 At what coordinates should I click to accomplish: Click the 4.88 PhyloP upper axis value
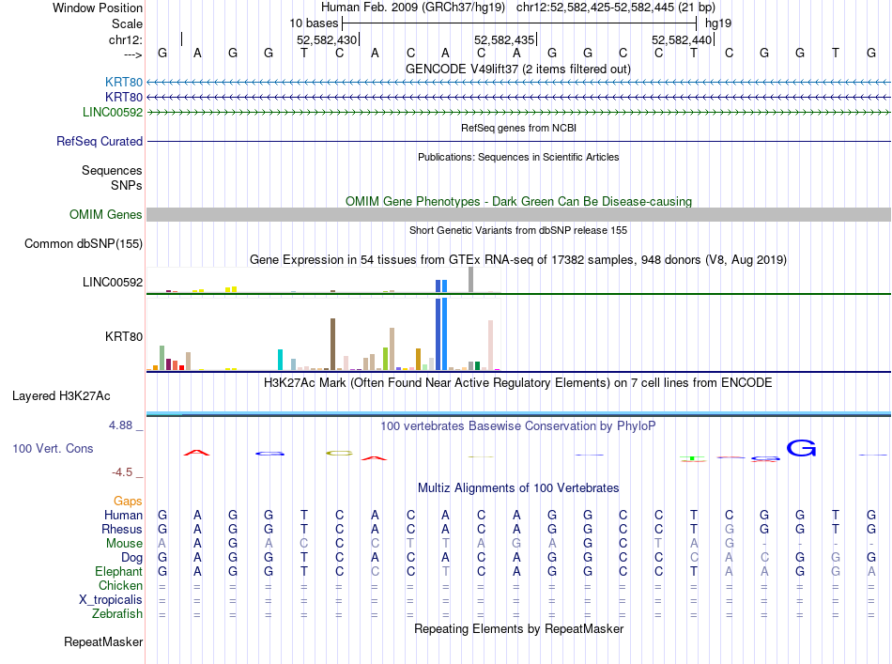pyautogui.click(x=120, y=425)
